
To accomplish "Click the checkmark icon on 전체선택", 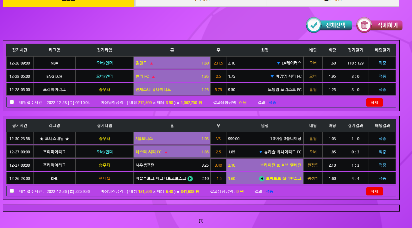I will (x=314, y=25).
